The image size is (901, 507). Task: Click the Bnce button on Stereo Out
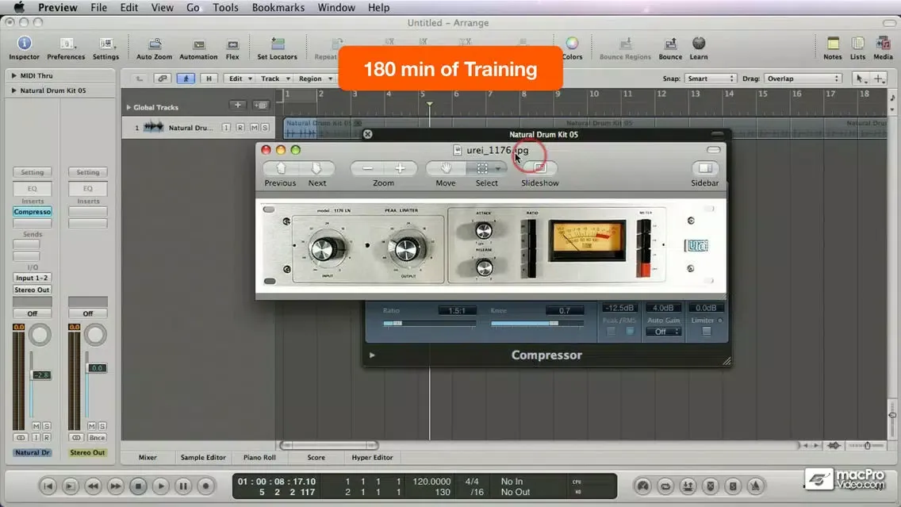(98, 437)
